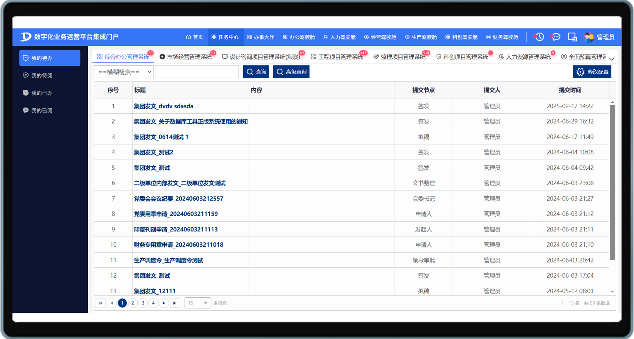Open 集团发文_dvdv sdasda item
This screenshot has width=634, height=339.
[164, 106]
